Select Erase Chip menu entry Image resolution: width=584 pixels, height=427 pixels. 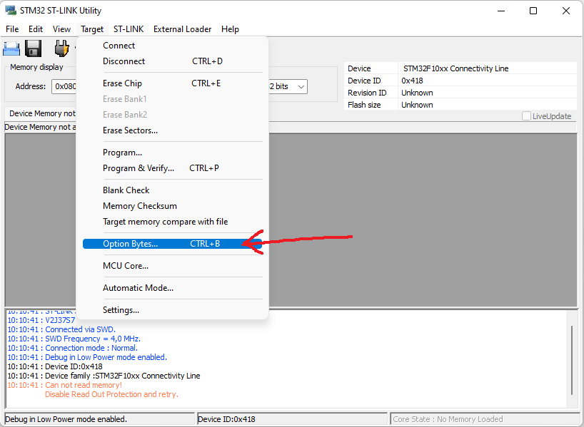[173, 83]
